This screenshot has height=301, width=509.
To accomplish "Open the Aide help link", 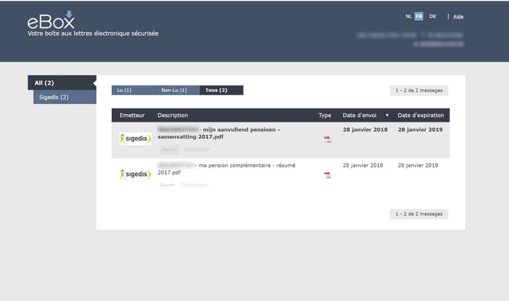I will click(x=458, y=17).
